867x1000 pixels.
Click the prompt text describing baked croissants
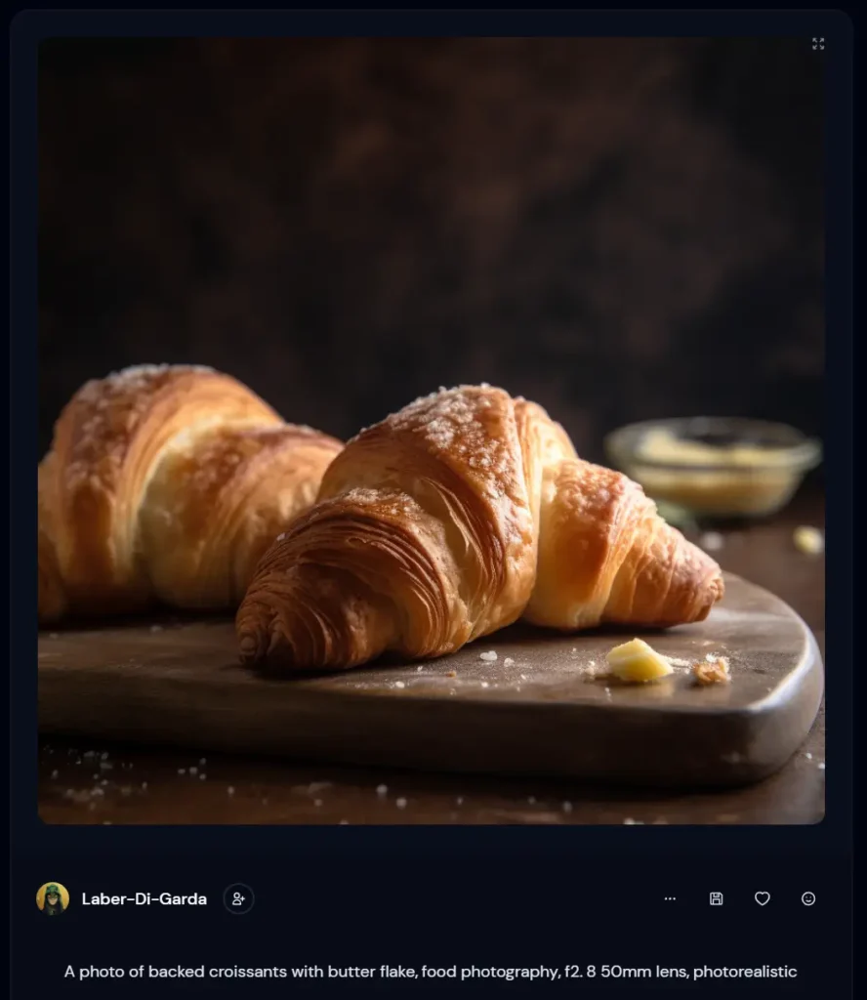pyautogui.click(x=431, y=972)
